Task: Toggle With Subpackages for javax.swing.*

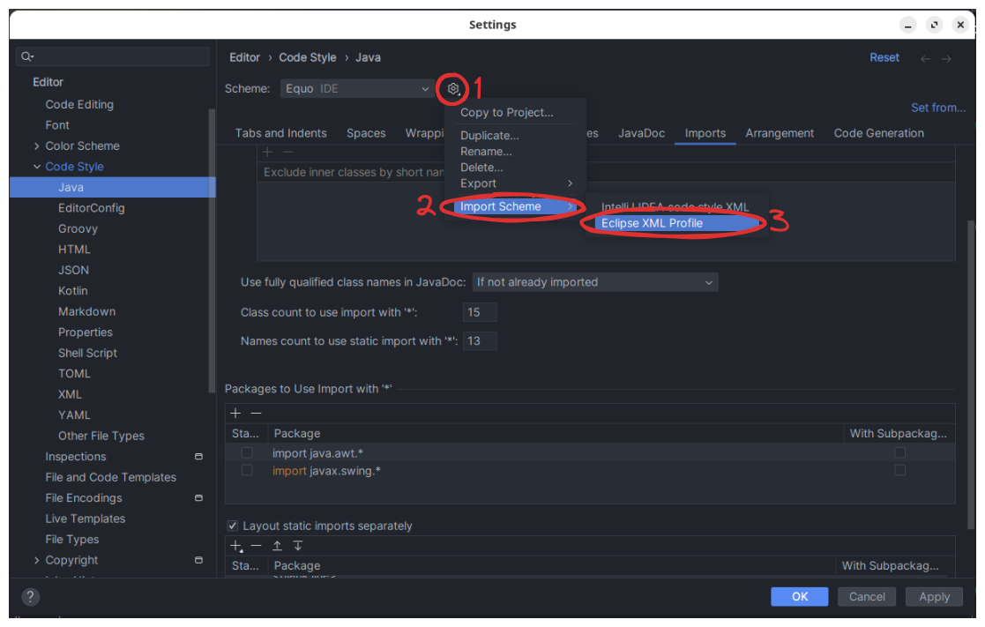Action: coord(899,471)
